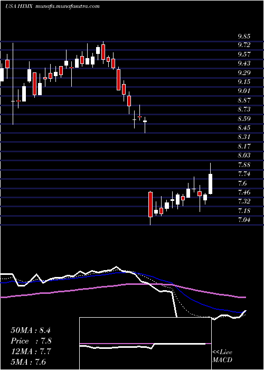This screenshot has height=370, width=264.
Task: Click the 50MA : 8.4 legend text
Action: [31, 330]
